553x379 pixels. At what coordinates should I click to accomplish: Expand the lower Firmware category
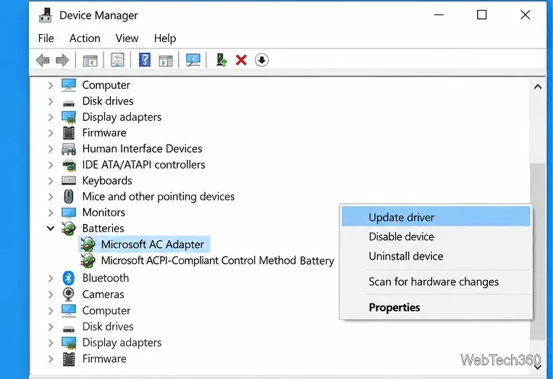coord(51,359)
